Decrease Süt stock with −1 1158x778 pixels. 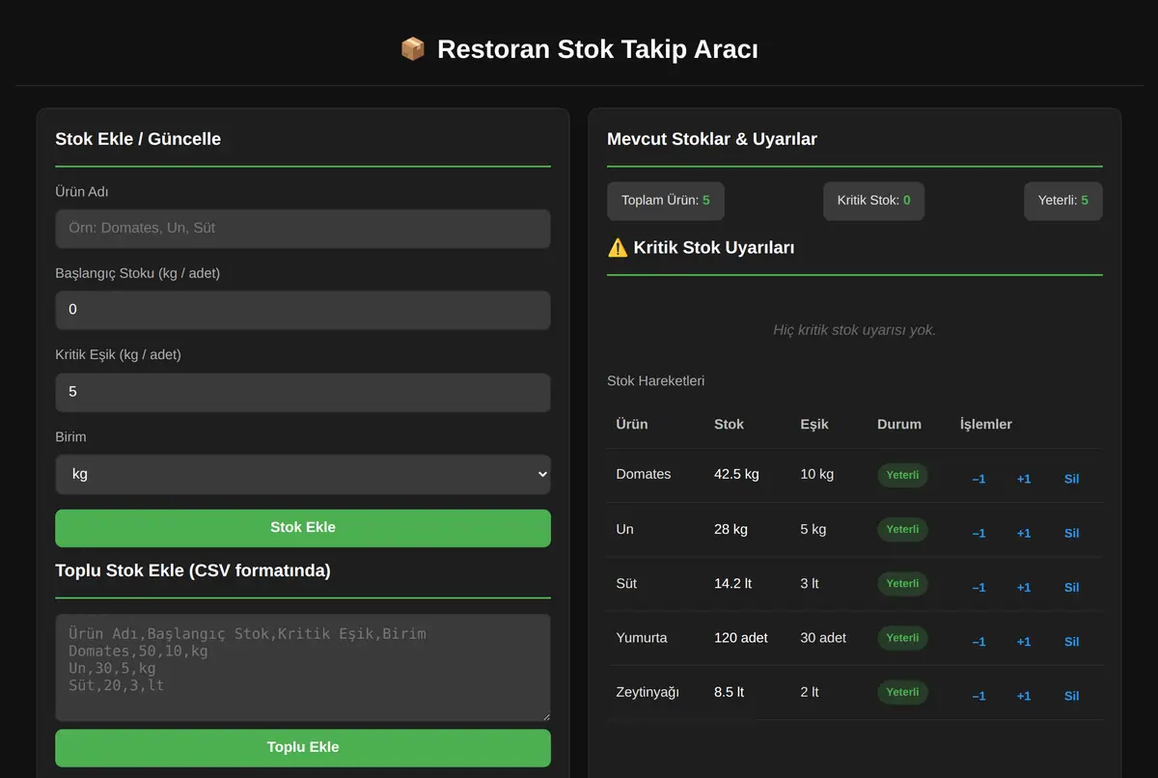coord(979,587)
